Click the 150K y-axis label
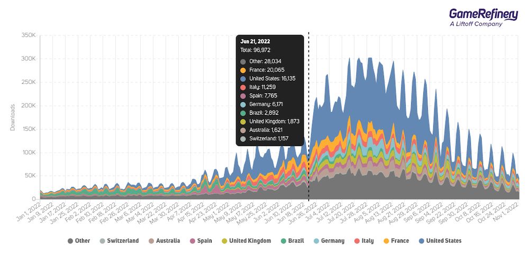Image resolution: width=529 pixels, height=255 pixels. (29, 129)
